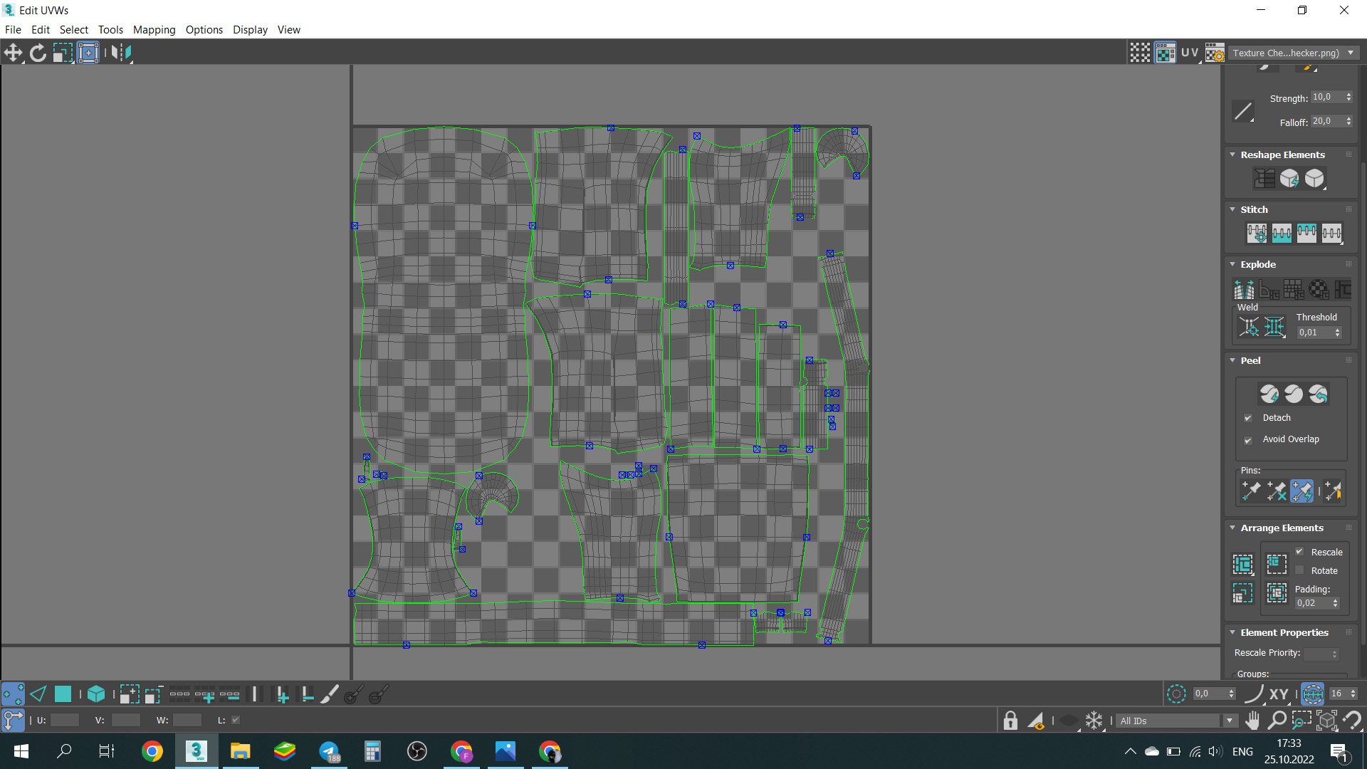This screenshot has width=1367, height=769.
Task: Select the Rotate Selected Subobject tool
Action: [38, 53]
